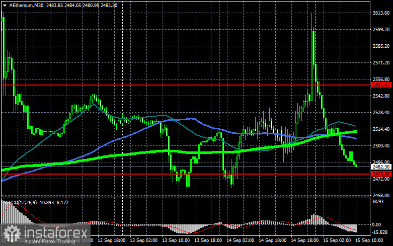Click the instaforex watermark text
The width and height of the screenshot is (393, 246).
click(55, 232)
